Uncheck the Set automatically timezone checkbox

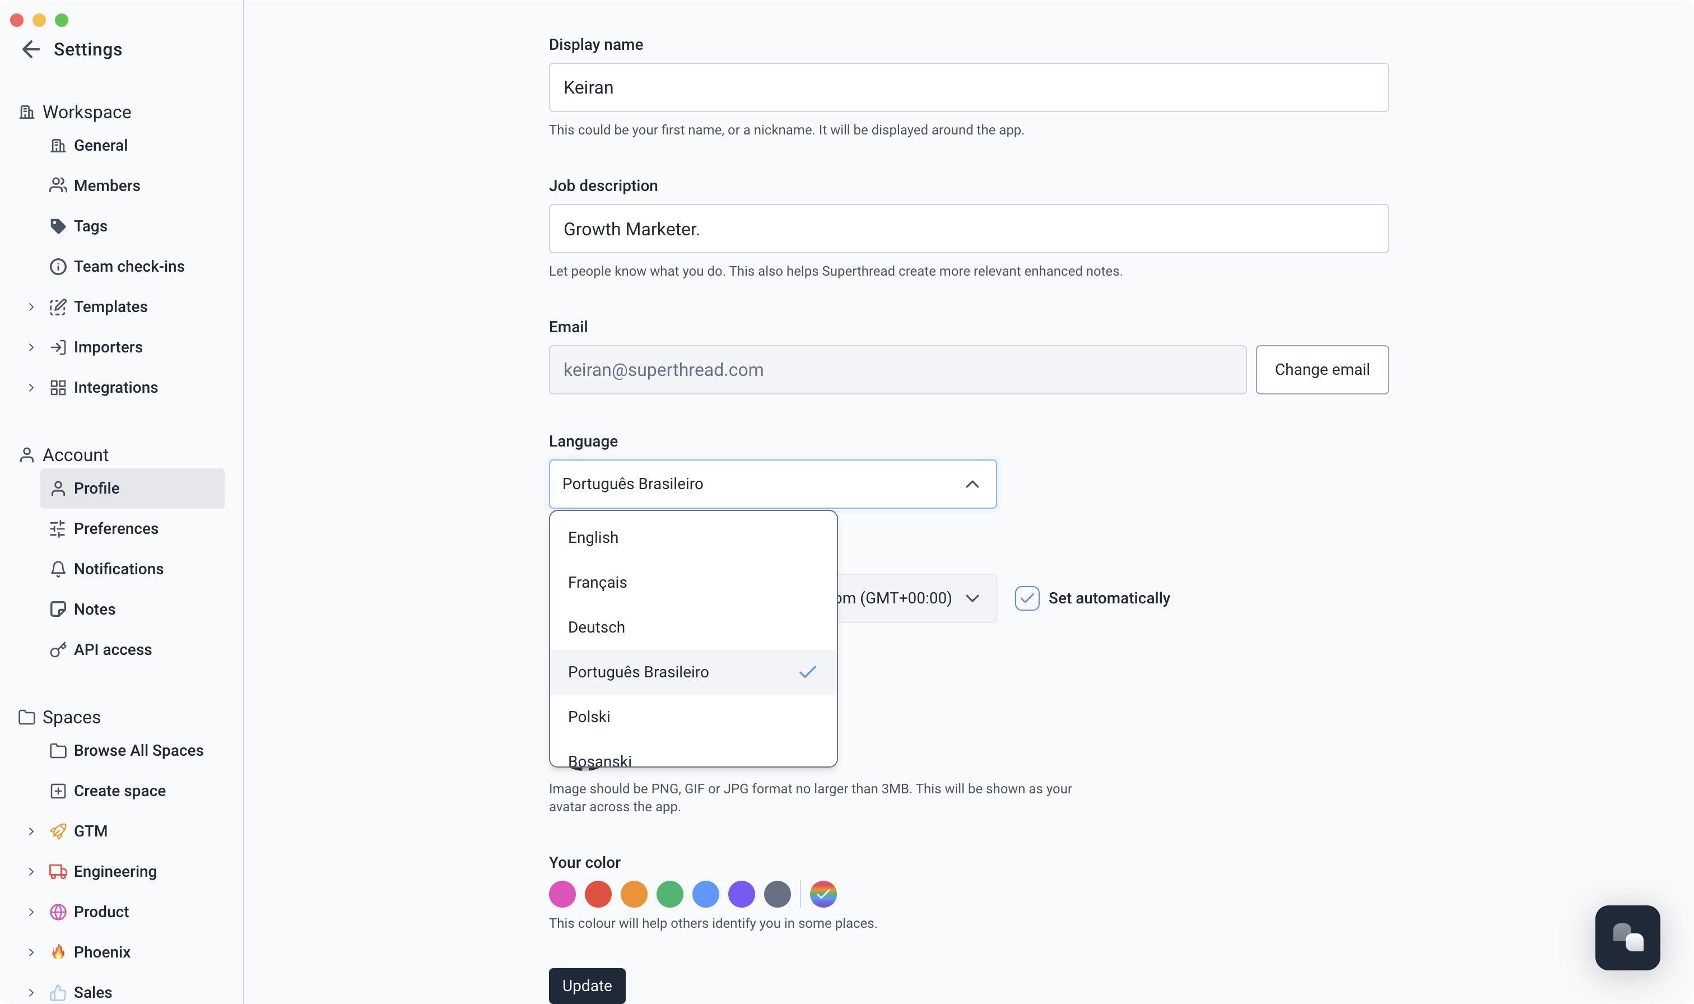[1027, 598]
